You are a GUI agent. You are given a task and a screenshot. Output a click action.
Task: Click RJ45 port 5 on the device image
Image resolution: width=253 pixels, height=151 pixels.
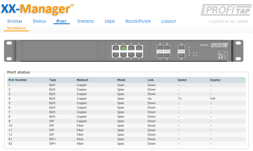(x=131, y=55)
